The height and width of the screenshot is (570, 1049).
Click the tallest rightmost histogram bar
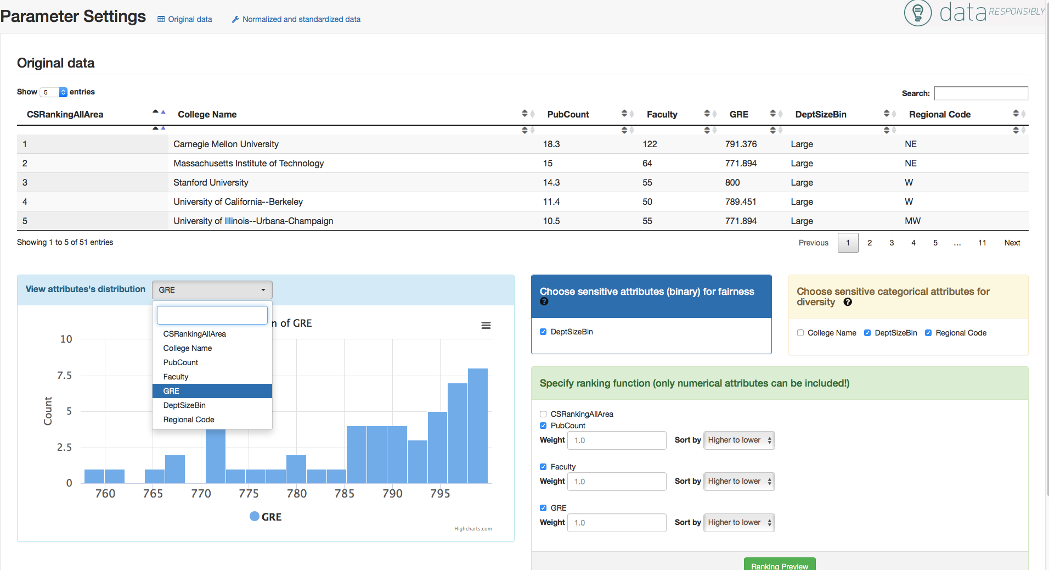point(478,426)
